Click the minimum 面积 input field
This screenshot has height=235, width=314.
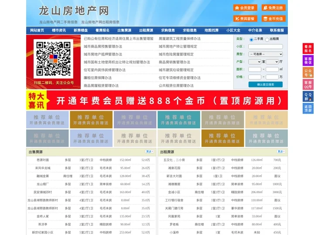click(255, 69)
